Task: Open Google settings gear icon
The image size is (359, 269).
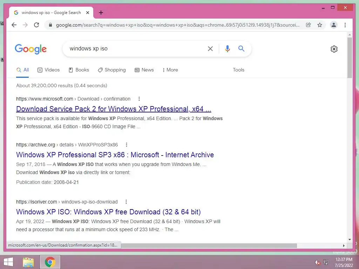Action: (x=334, y=49)
